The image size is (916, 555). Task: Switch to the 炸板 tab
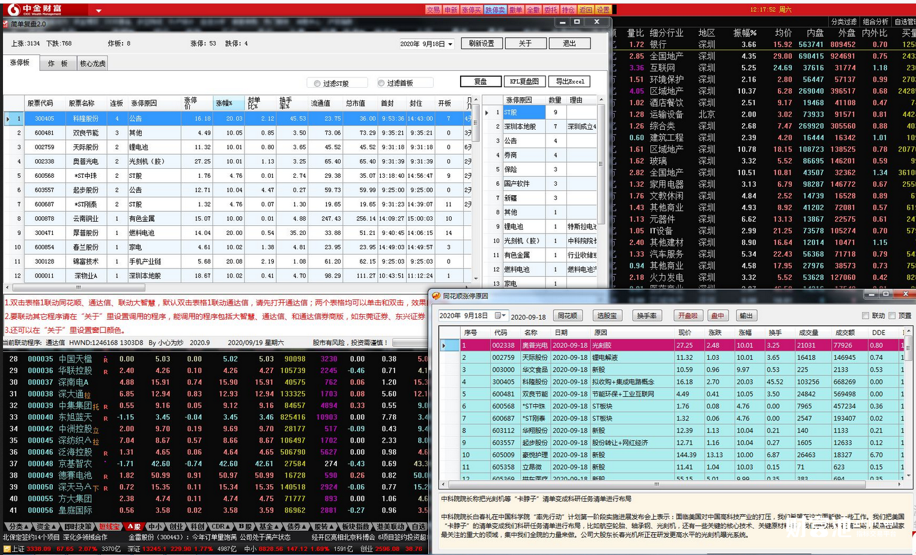(x=58, y=64)
